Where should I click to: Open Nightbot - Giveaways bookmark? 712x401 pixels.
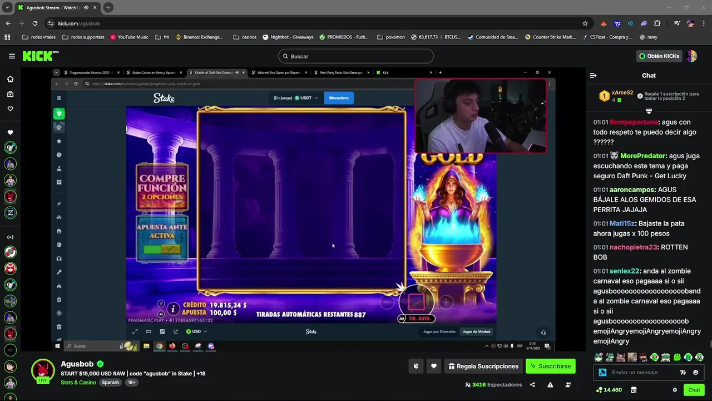pyautogui.click(x=288, y=37)
